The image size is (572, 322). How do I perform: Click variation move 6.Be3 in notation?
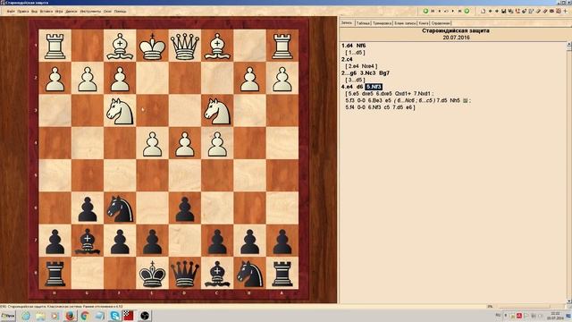(374, 100)
